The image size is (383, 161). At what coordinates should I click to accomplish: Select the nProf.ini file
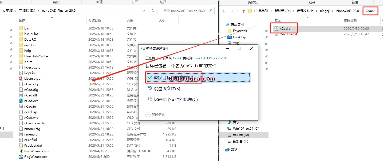point(30,140)
